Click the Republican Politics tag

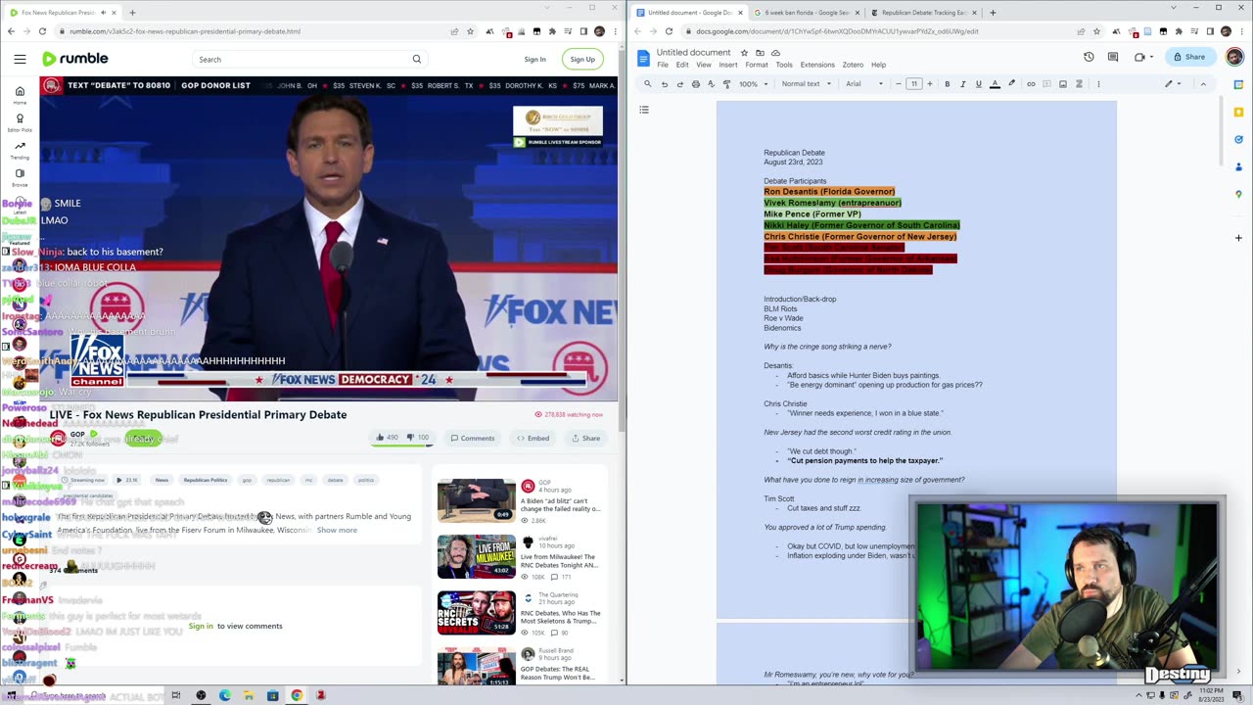[x=206, y=480]
